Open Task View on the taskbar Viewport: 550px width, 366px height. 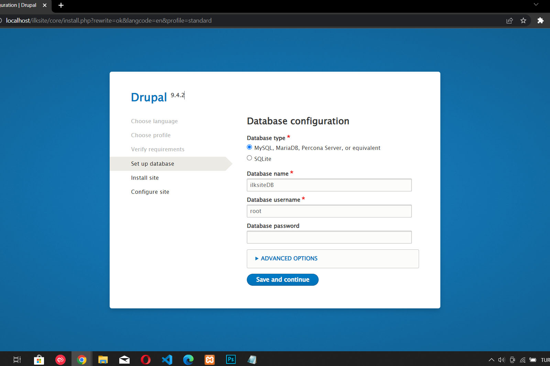click(17, 359)
